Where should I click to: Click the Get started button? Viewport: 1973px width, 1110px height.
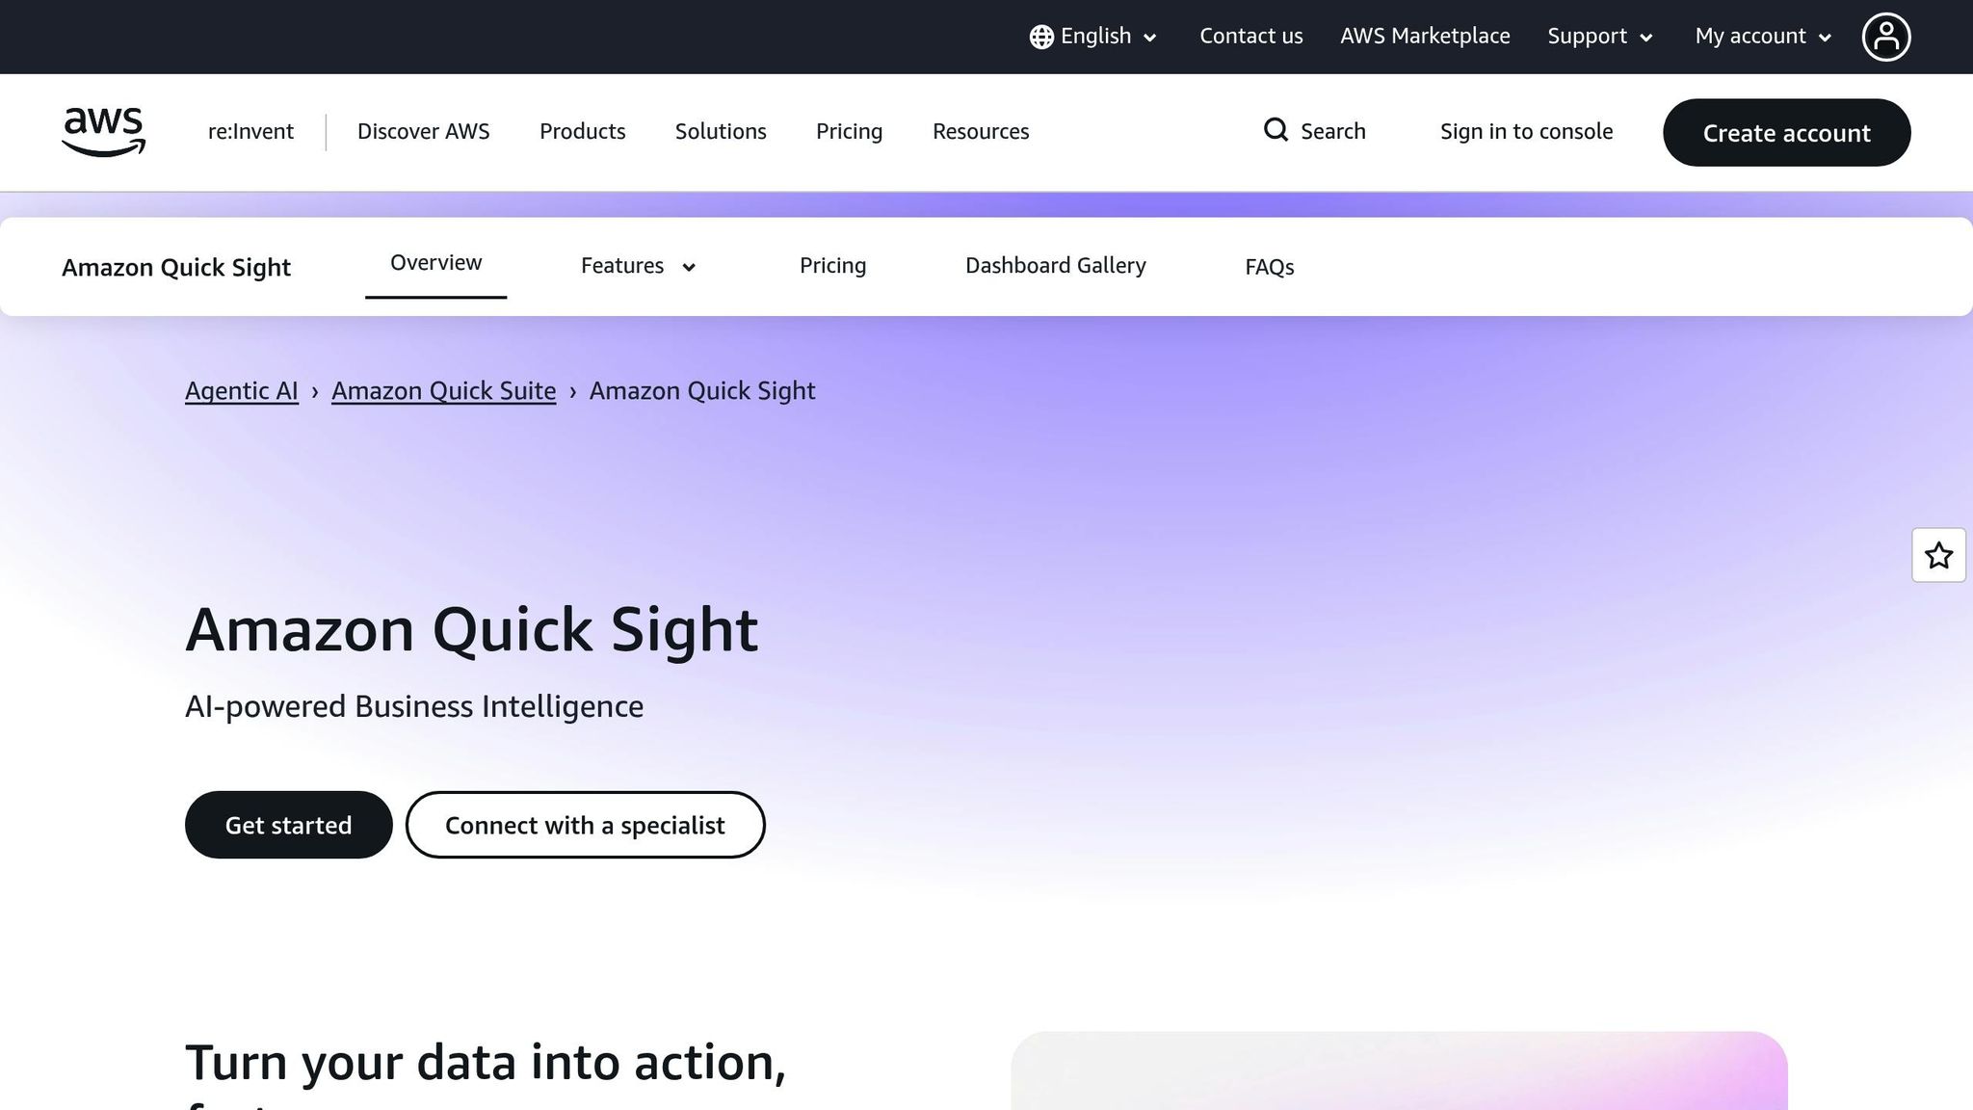pyautogui.click(x=288, y=825)
